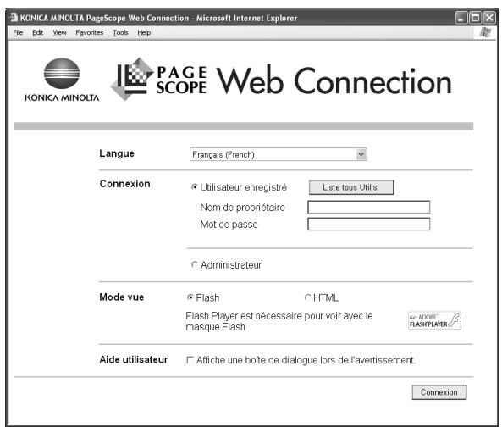Maximize the Internet Explorer window
This screenshot has height=427, width=502.
click(x=475, y=18)
